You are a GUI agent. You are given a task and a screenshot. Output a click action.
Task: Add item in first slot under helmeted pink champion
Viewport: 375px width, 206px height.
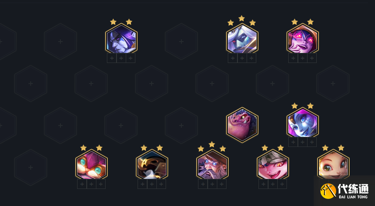pyautogui.click(x=263, y=184)
